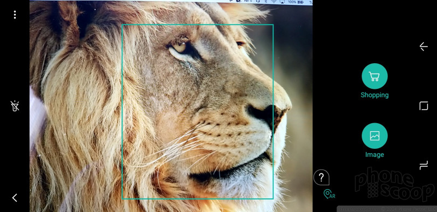Select the Image text label

pyautogui.click(x=374, y=155)
